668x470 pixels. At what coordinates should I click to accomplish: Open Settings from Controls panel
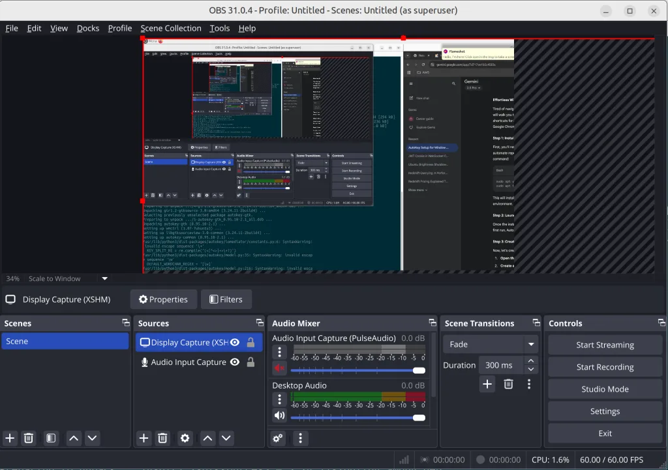click(x=605, y=411)
